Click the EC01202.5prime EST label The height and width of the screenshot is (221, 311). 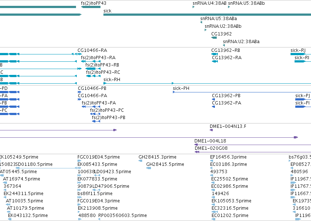pos(230,216)
